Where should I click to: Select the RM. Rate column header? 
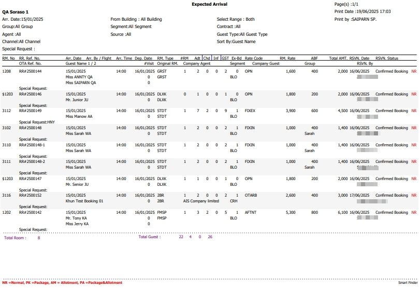(x=287, y=59)
